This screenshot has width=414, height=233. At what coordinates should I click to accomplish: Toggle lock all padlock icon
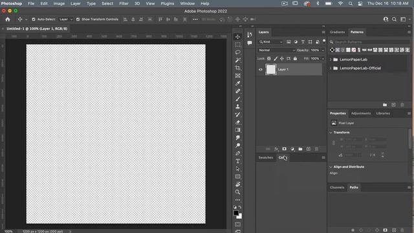[x=295, y=59]
